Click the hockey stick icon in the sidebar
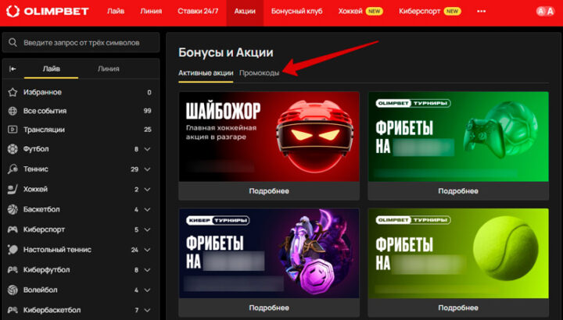Image resolution: width=563 pixels, height=320 pixels. [x=13, y=189]
